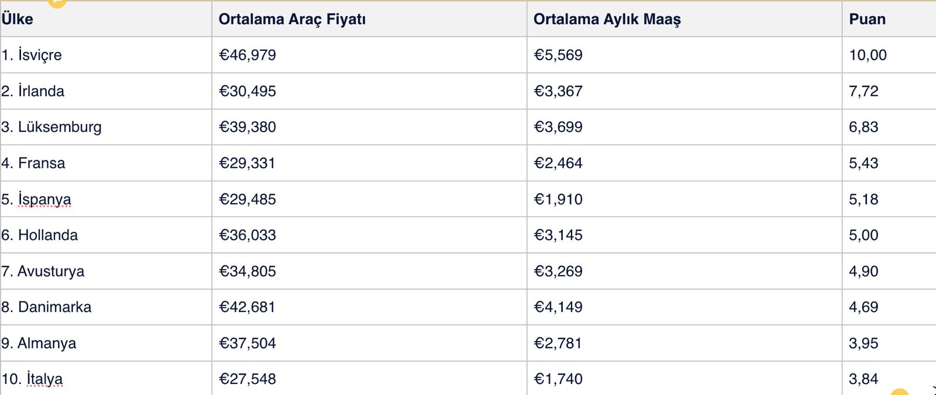Viewport: 936px width, 395px height.
Task: Click the 7. Avusturya cell
Action: tap(106, 272)
